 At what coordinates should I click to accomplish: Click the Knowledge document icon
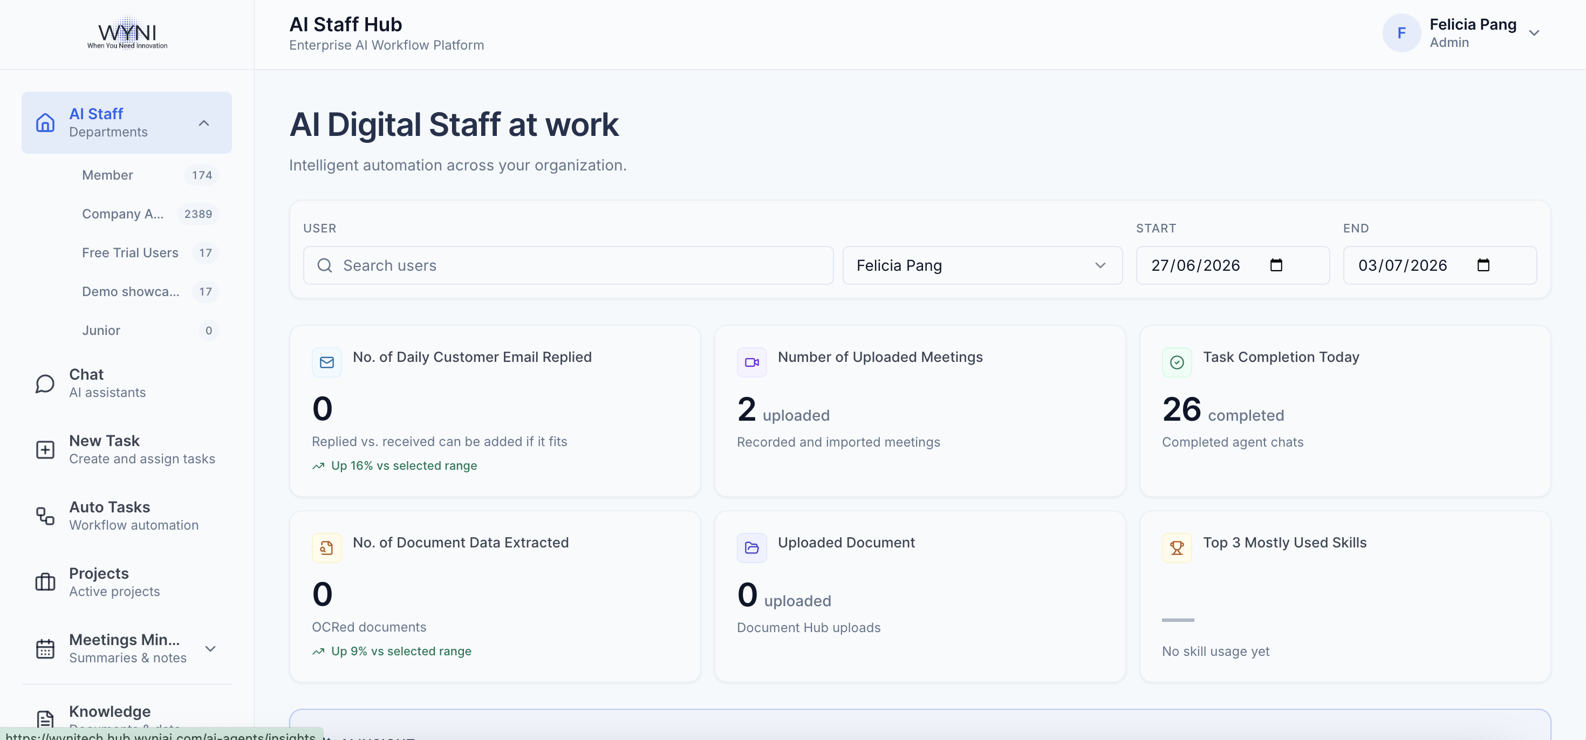(45, 720)
